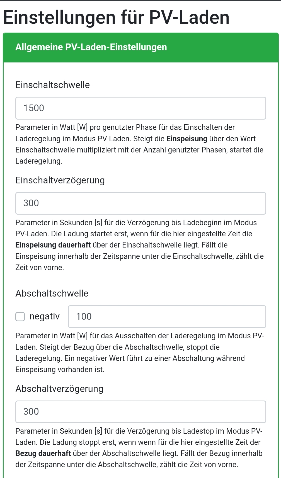This screenshot has width=281, height=478.
Task: Click the bold Bezug dauerhaft text
Action: pyautogui.click(x=43, y=453)
